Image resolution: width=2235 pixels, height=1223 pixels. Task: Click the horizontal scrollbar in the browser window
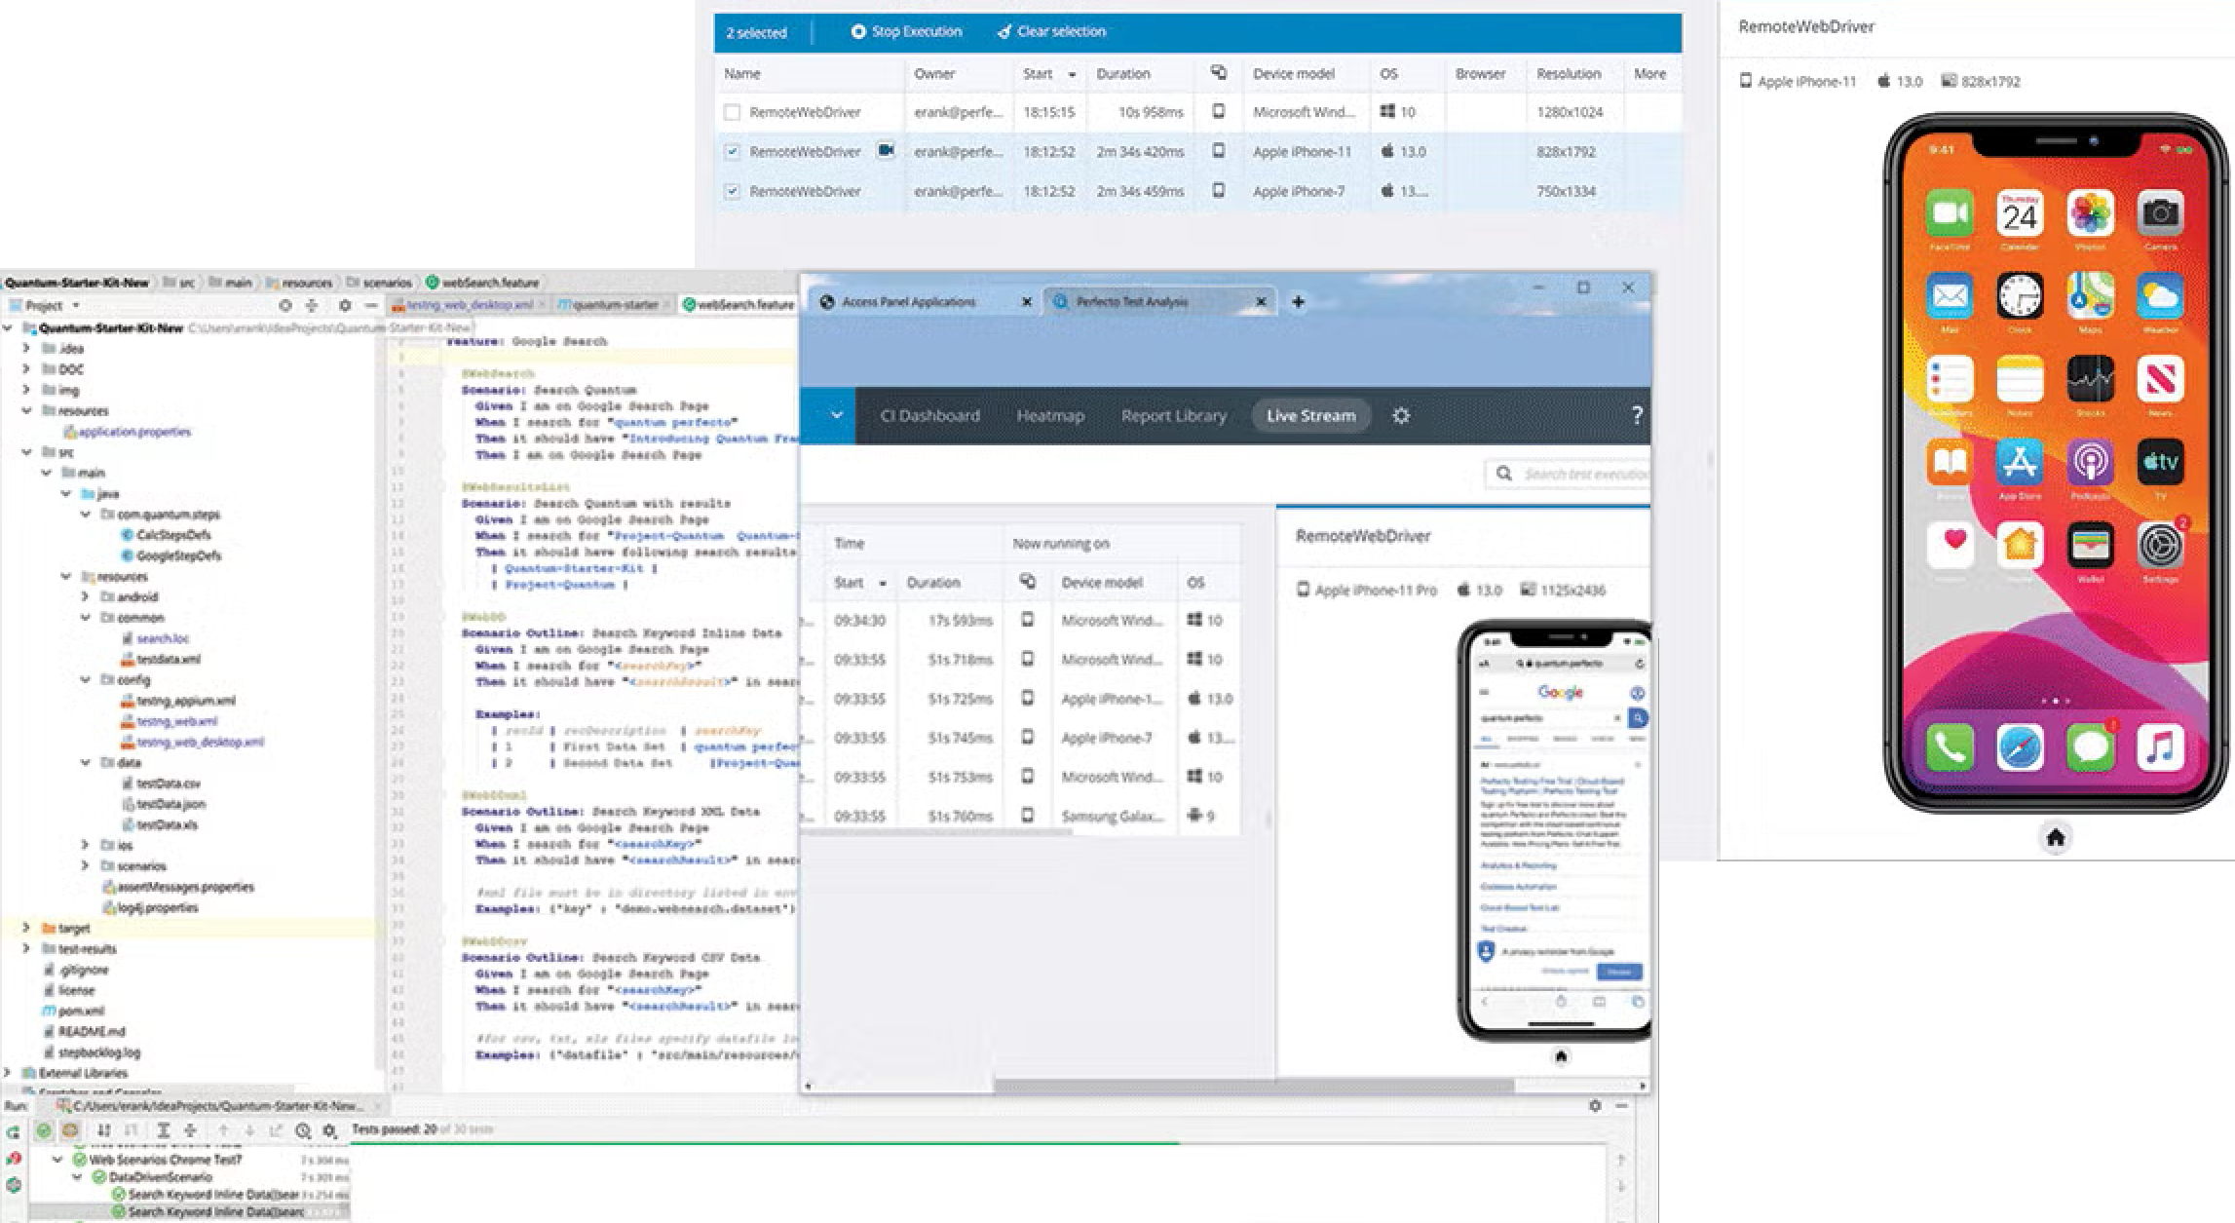[1254, 1086]
